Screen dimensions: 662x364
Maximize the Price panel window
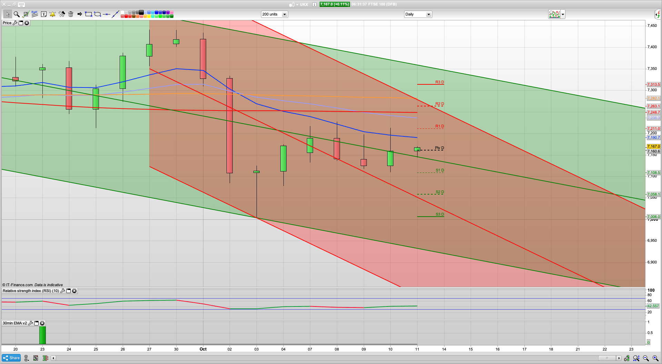click(x=21, y=23)
